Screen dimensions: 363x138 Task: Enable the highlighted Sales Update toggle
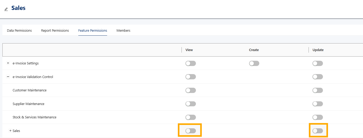point(318,131)
